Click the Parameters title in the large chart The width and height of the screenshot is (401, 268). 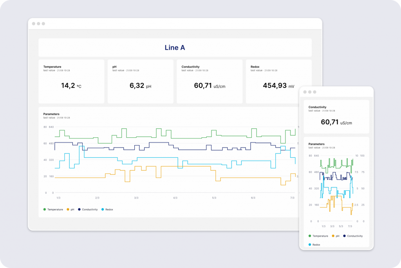pos(51,114)
